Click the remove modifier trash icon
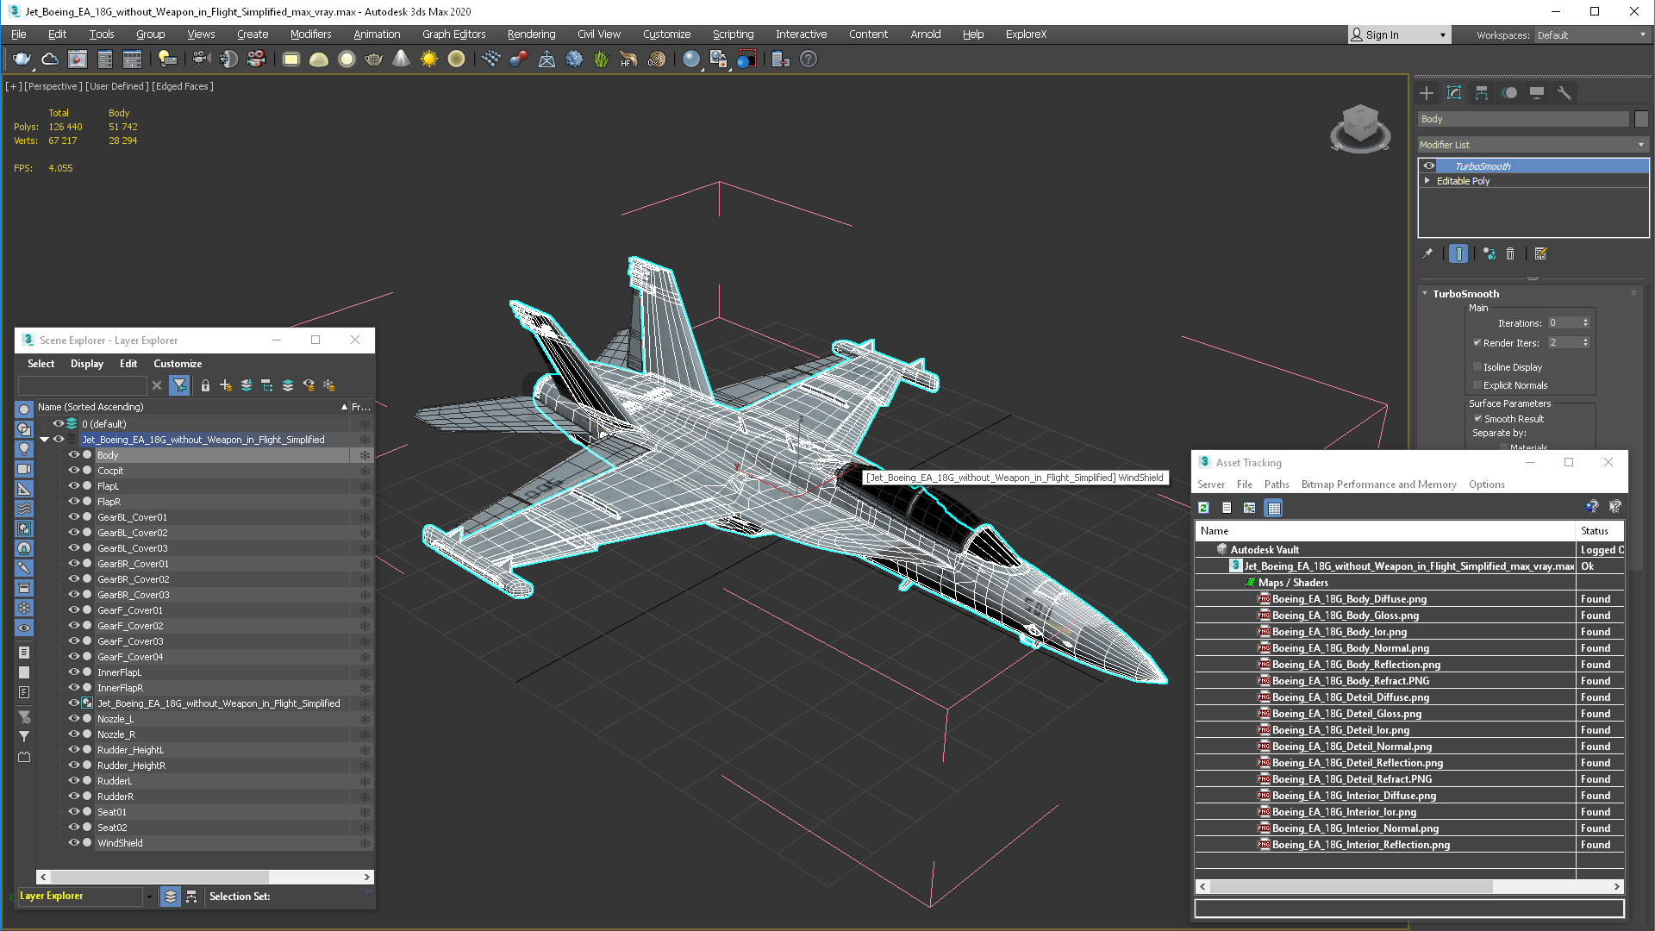Image resolution: width=1655 pixels, height=931 pixels. click(1510, 253)
